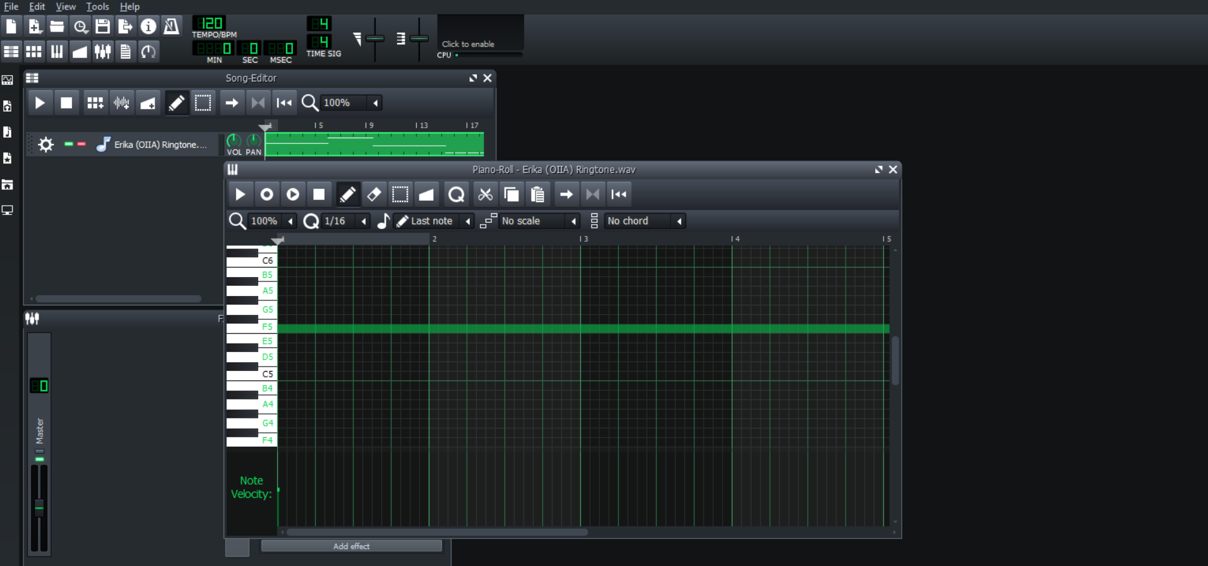Click the Erika (OIIA) Ringtone track name
1208x566 pixels.
[x=160, y=144]
